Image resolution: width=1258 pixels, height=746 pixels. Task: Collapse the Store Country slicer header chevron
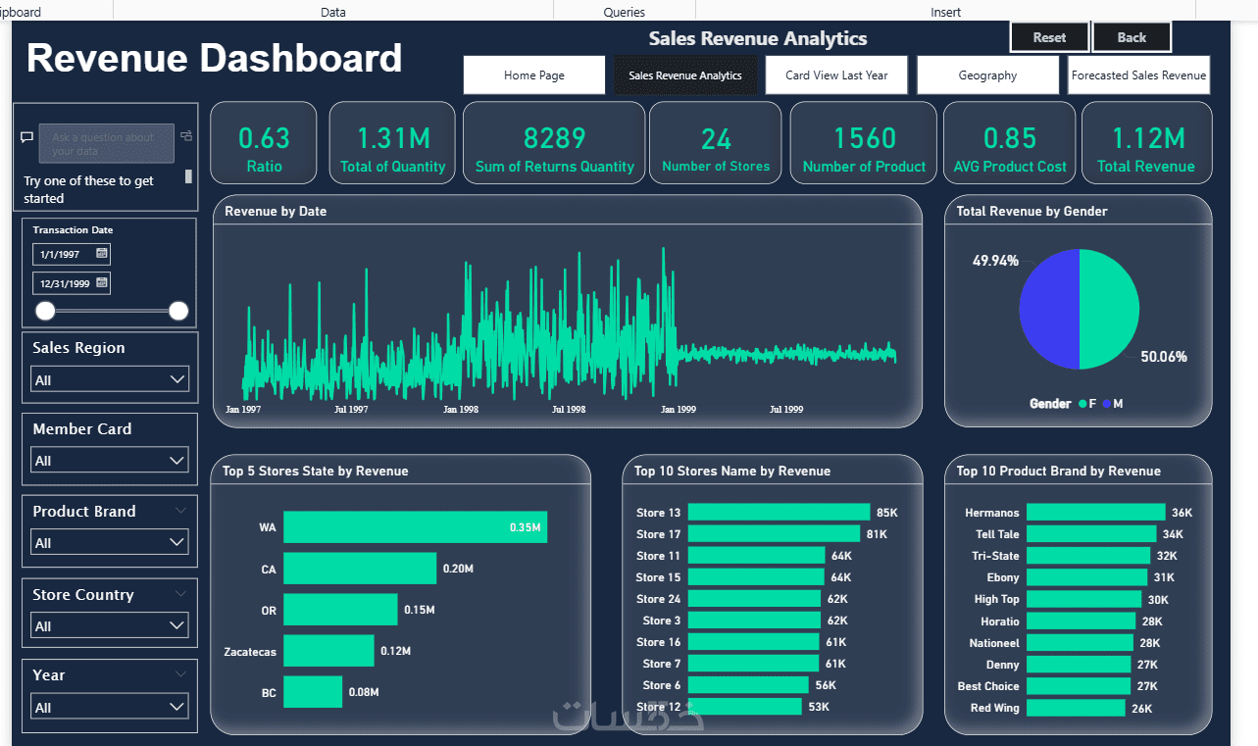[180, 594]
